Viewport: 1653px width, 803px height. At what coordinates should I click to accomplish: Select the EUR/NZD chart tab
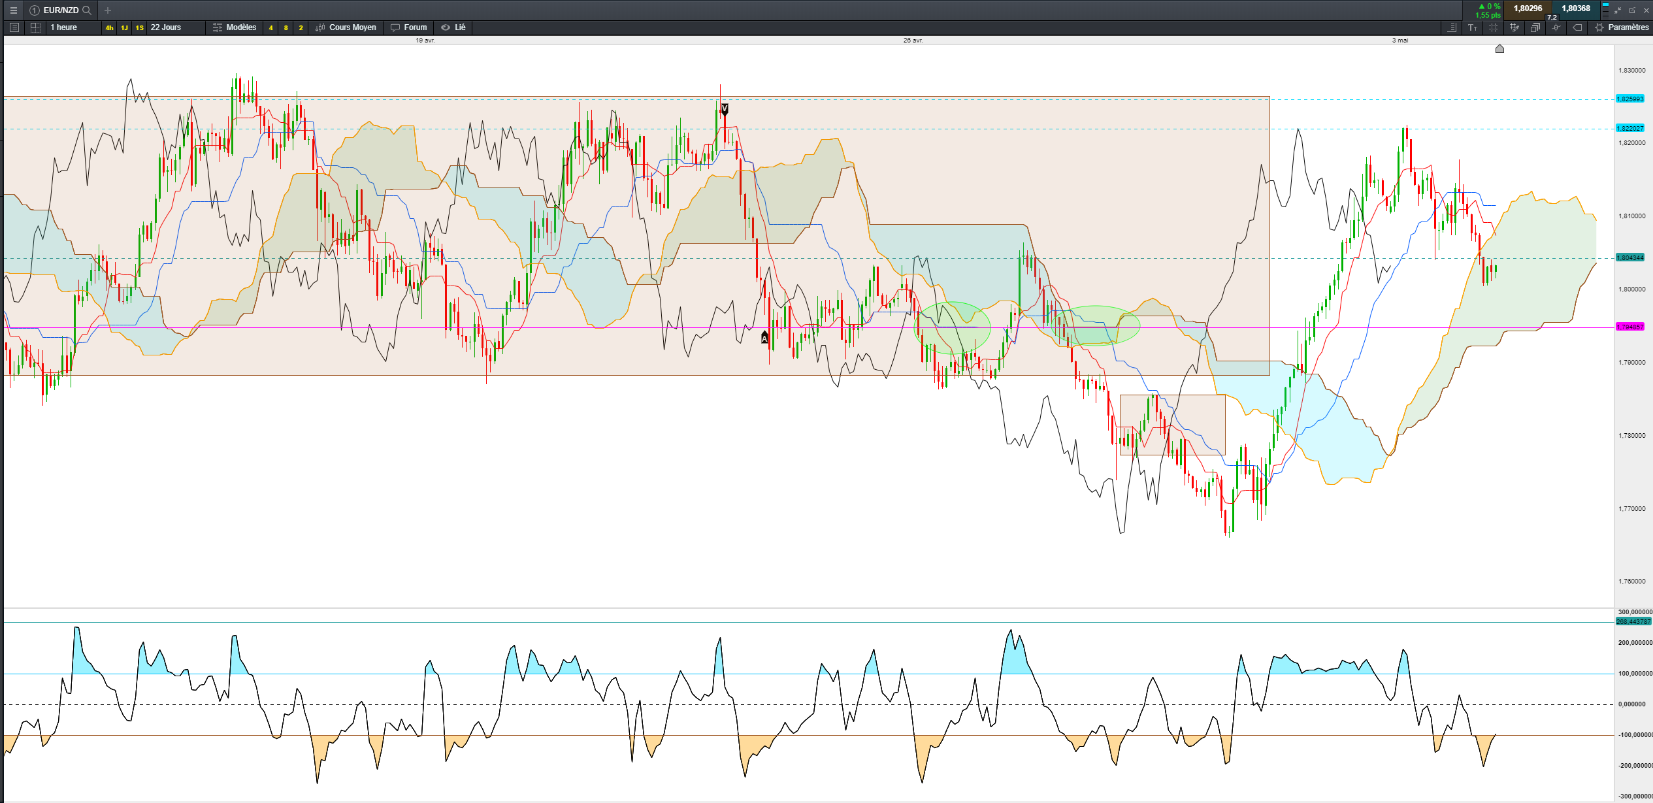[61, 10]
